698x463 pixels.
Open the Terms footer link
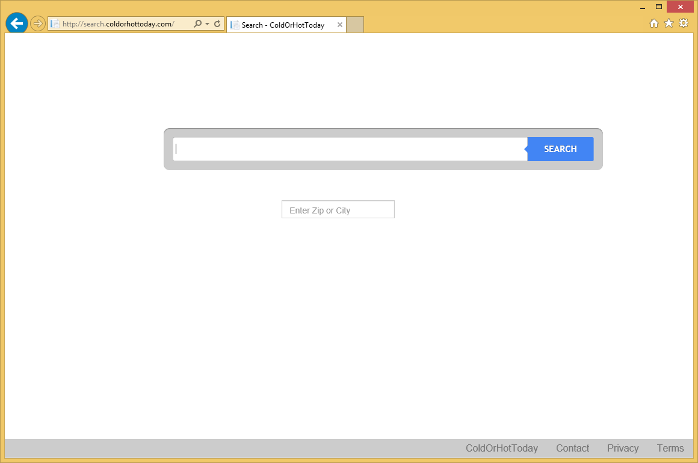pyautogui.click(x=670, y=448)
